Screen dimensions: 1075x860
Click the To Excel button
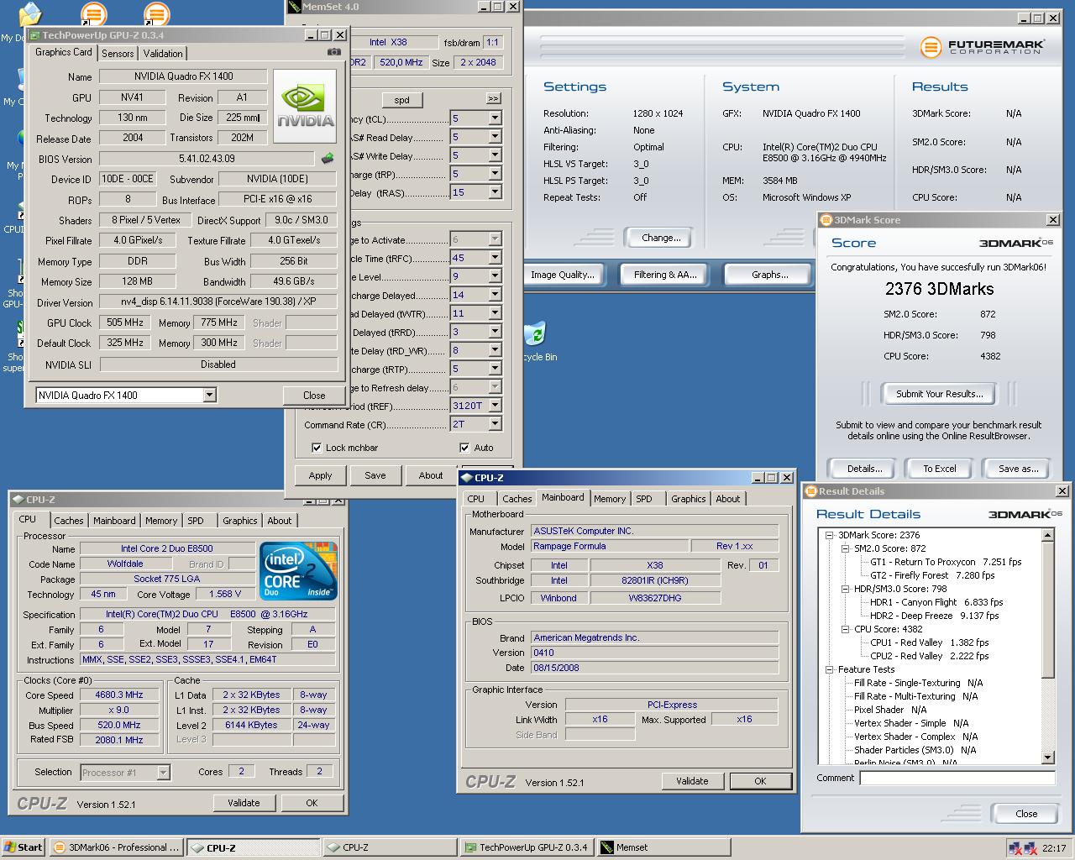coord(940,469)
